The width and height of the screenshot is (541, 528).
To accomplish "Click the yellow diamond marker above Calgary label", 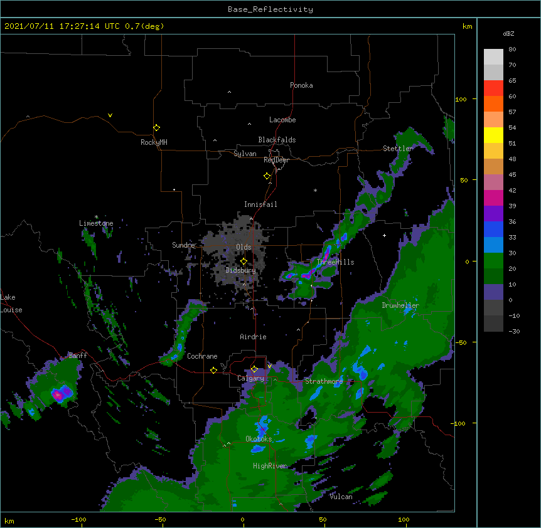I will [254, 369].
